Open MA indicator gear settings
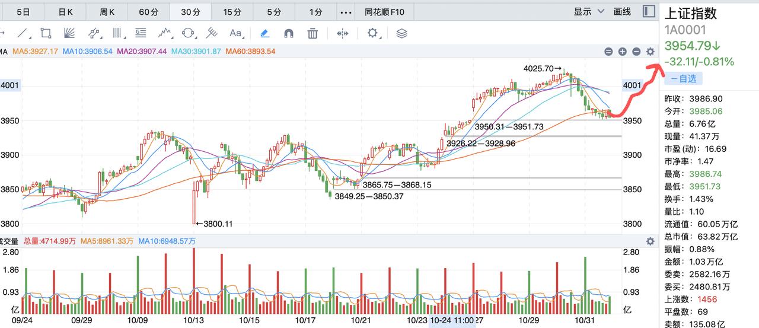The height and width of the screenshot is (328, 759). tap(650, 52)
